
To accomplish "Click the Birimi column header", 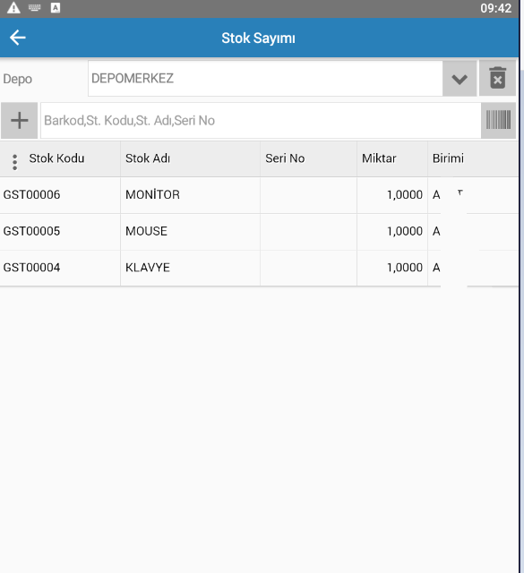I will [448, 158].
